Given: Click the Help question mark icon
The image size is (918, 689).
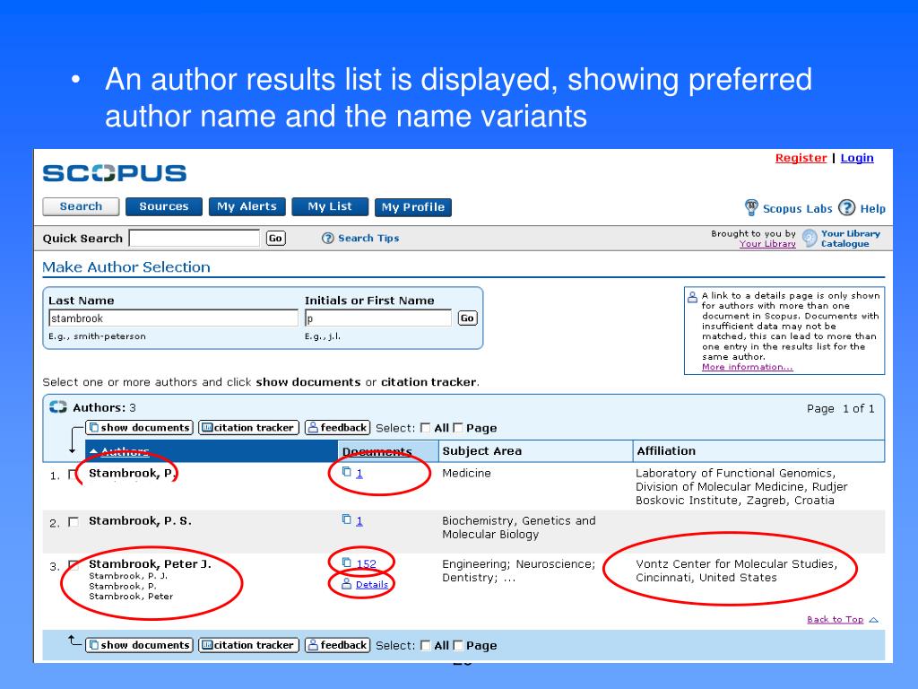Looking at the screenshot, I should coord(846,207).
